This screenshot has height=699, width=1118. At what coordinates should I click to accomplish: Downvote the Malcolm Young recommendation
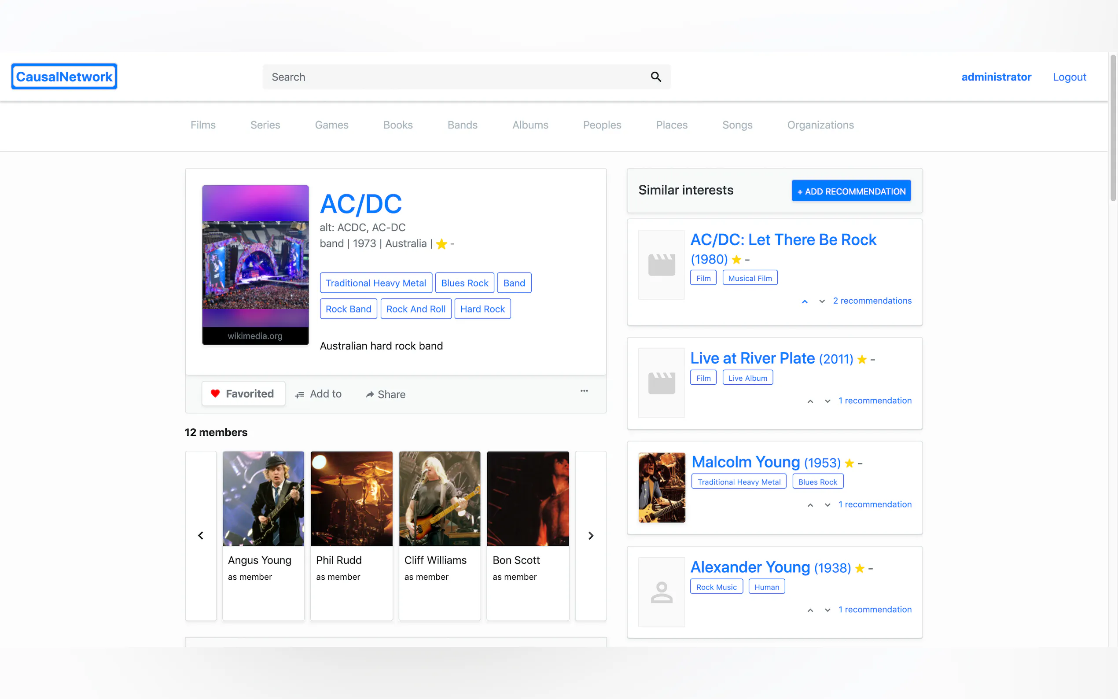point(827,505)
